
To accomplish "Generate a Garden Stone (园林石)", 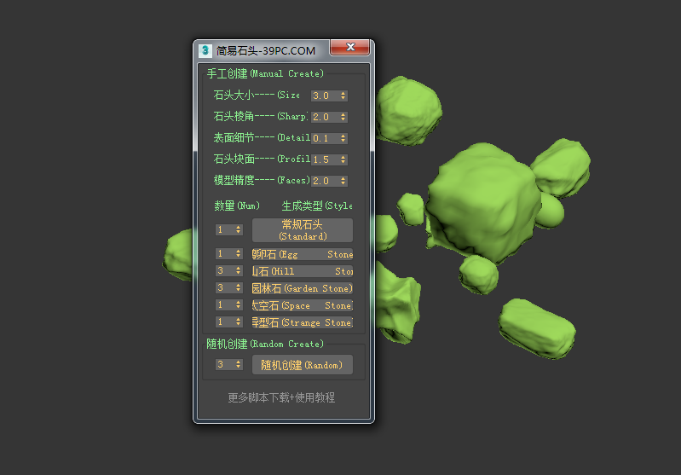I will tap(302, 288).
